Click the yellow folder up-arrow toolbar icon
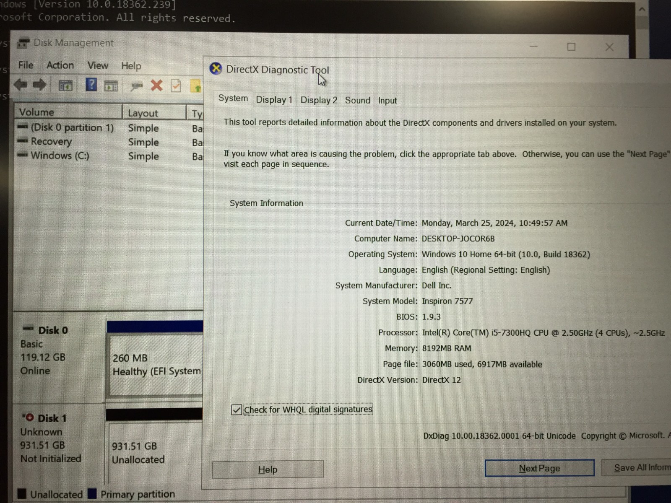Image resolution: width=671 pixels, height=503 pixels. (196, 86)
